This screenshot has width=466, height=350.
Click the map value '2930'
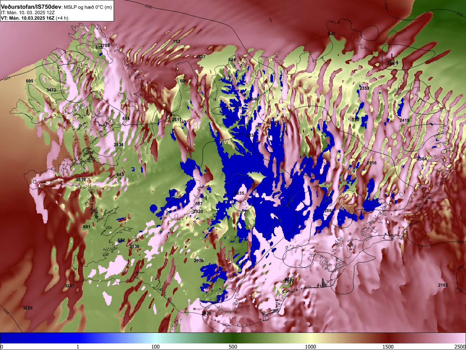pos(134,246)
